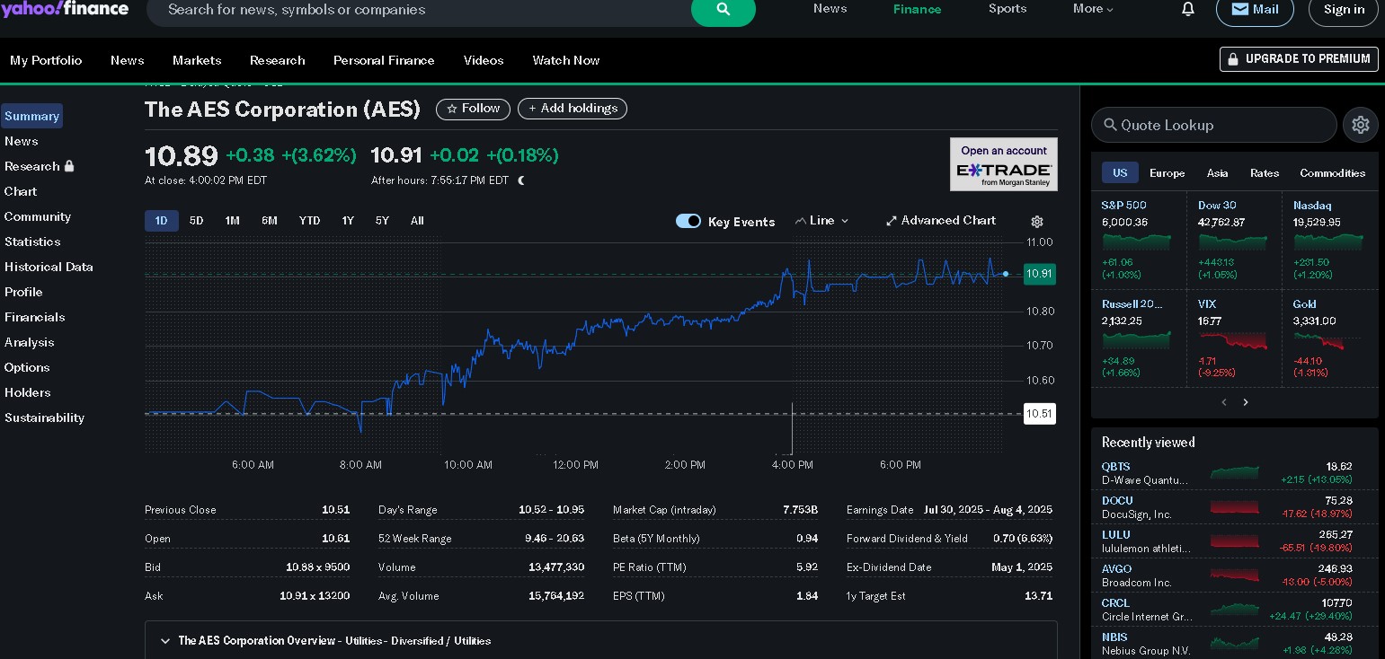Open locked Research sidebar item
Image resolution: width=1385 pixels, height=659 pixels.
tap(40, 166)
